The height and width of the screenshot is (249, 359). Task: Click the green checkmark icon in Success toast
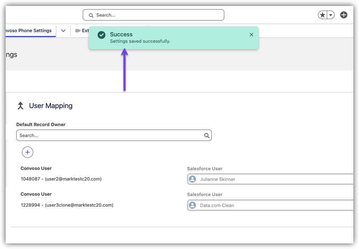(102, 35)
